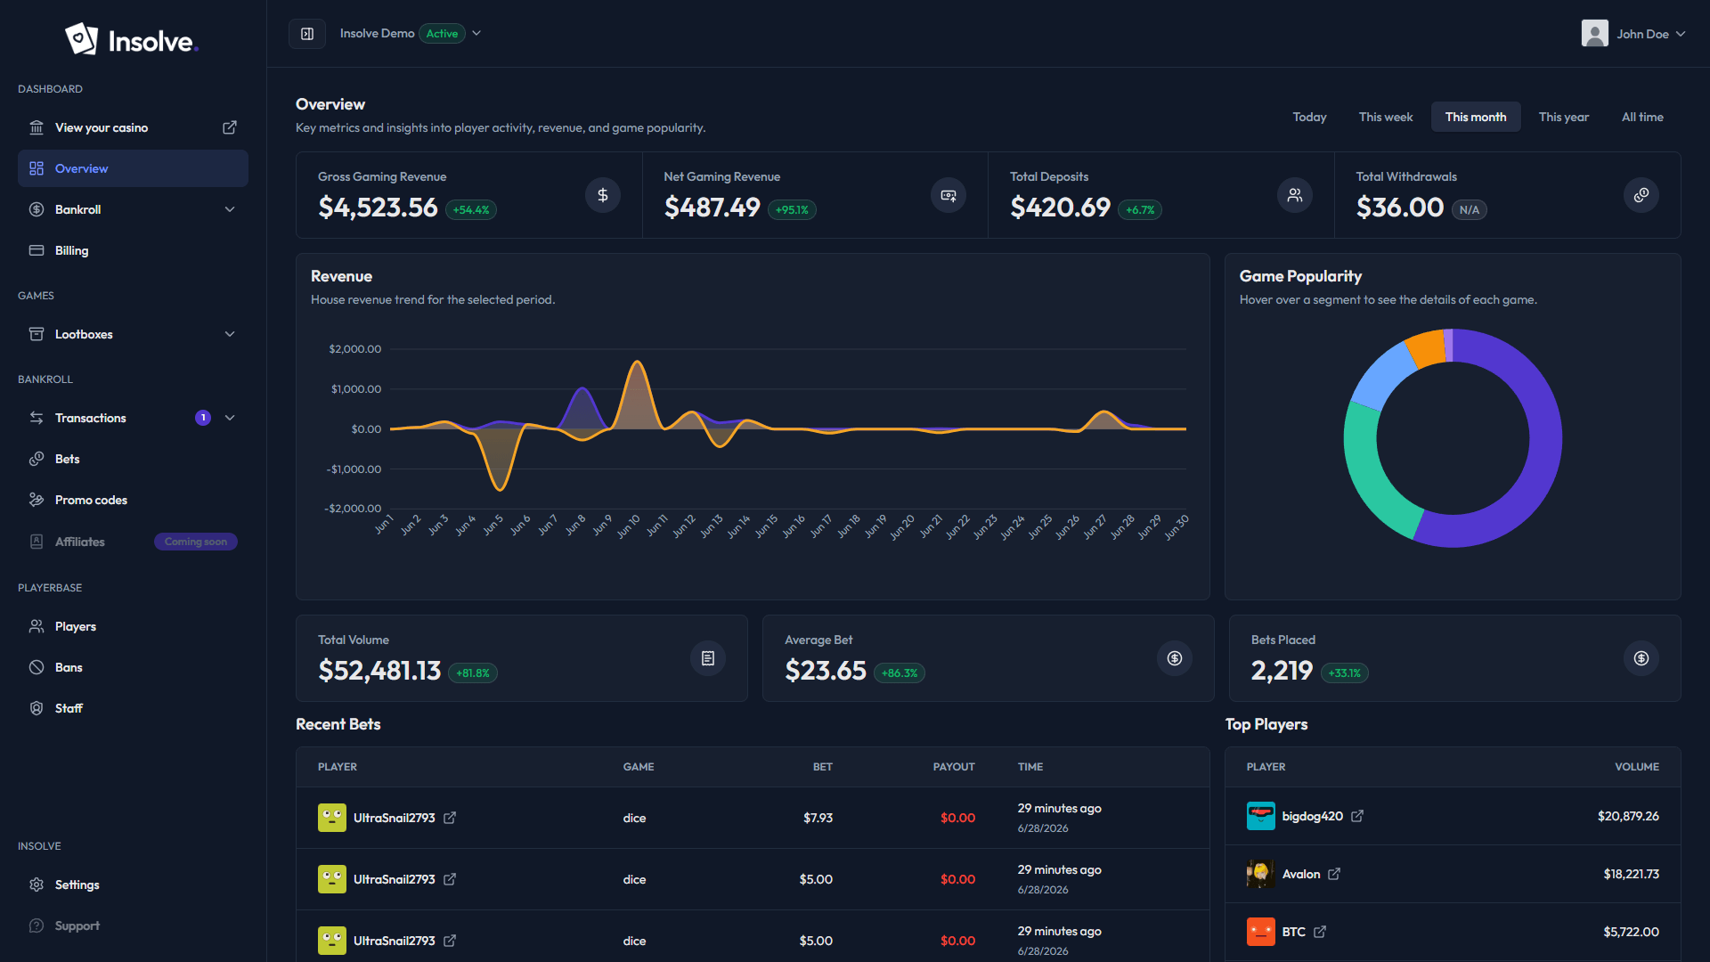This screenshot has height=962, width=1710.
Task: Open Avalon profile link icon
Action: click(1334, 874)
